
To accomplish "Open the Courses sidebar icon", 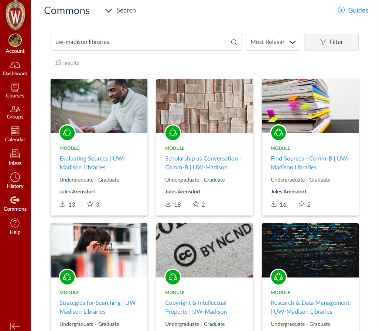I will [15, 90].
